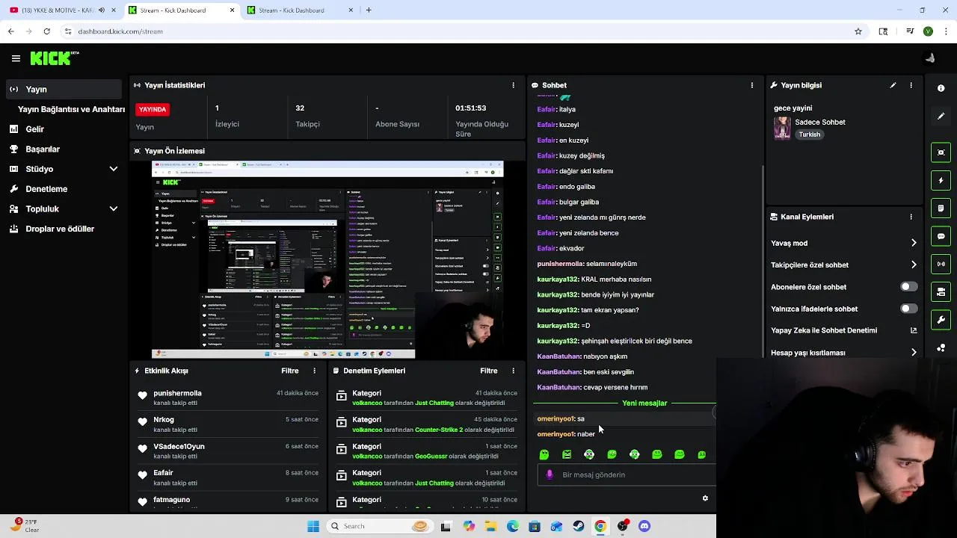Open Yayın Bağlantısı ve Anahtarı page
This screenshot has width=957, height=538.
71,109
